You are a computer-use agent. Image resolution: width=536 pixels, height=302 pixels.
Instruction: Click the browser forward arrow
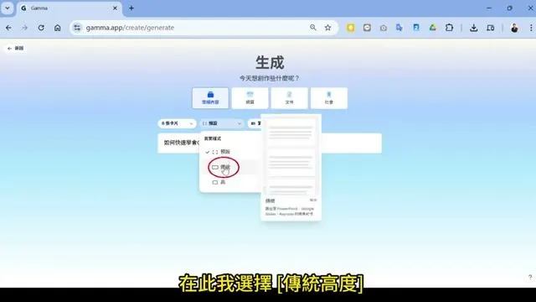click(x=24, y=28)
